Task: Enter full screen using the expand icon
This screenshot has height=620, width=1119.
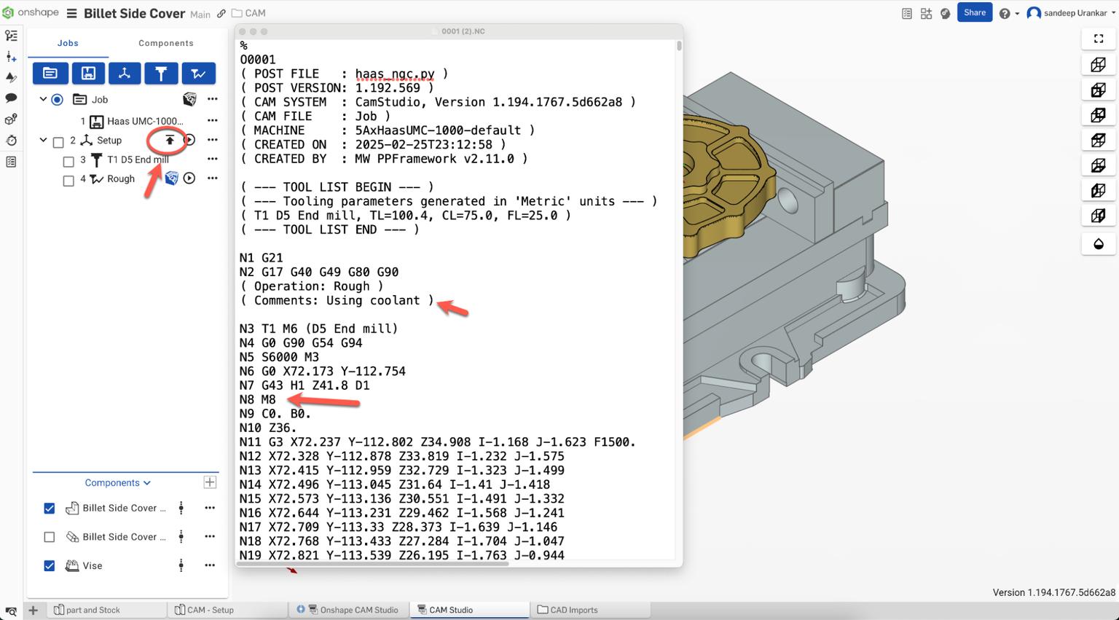Action: click(1099, 39)
